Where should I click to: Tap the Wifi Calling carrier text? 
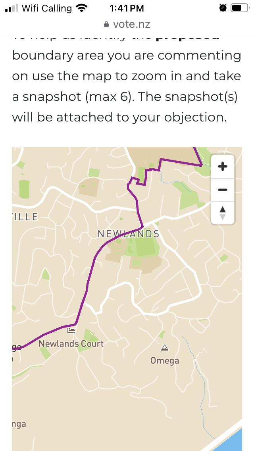(47, 8)
